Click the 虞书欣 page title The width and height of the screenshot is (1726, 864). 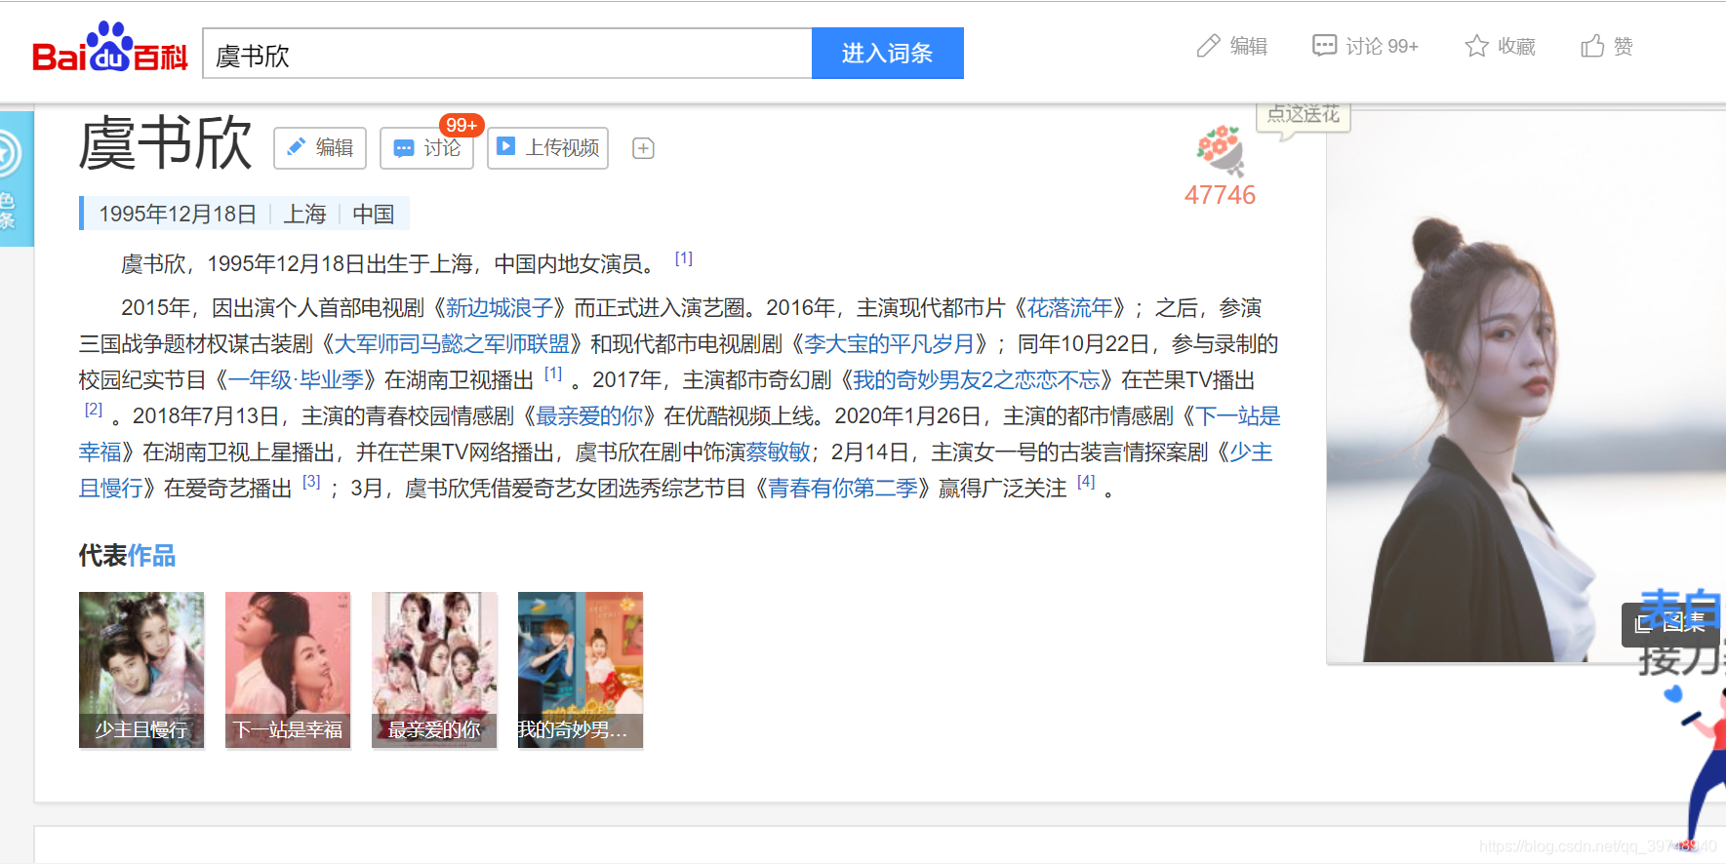[x=165, y=144]
